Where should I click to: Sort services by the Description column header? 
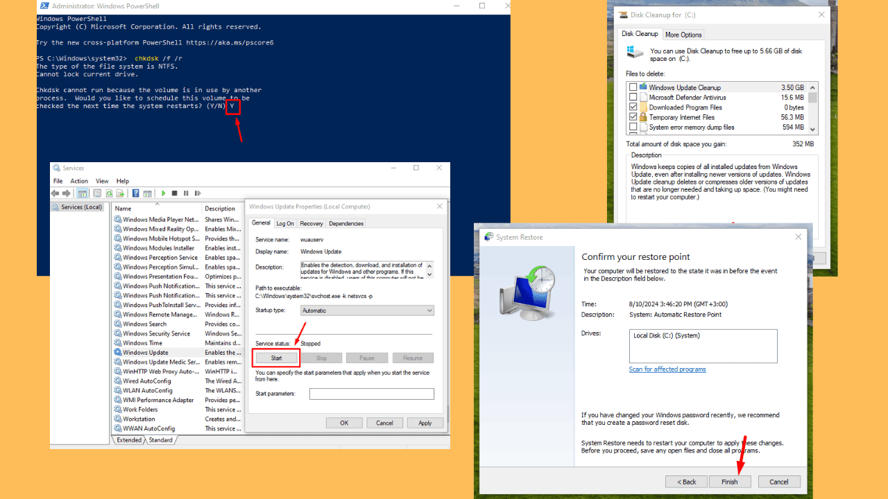click(222, 208)
